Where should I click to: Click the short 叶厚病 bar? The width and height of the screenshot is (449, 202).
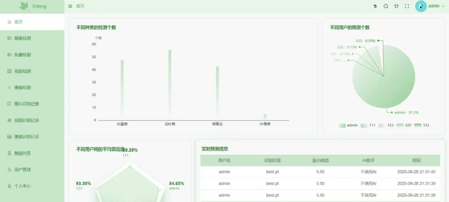coord(265,117)
